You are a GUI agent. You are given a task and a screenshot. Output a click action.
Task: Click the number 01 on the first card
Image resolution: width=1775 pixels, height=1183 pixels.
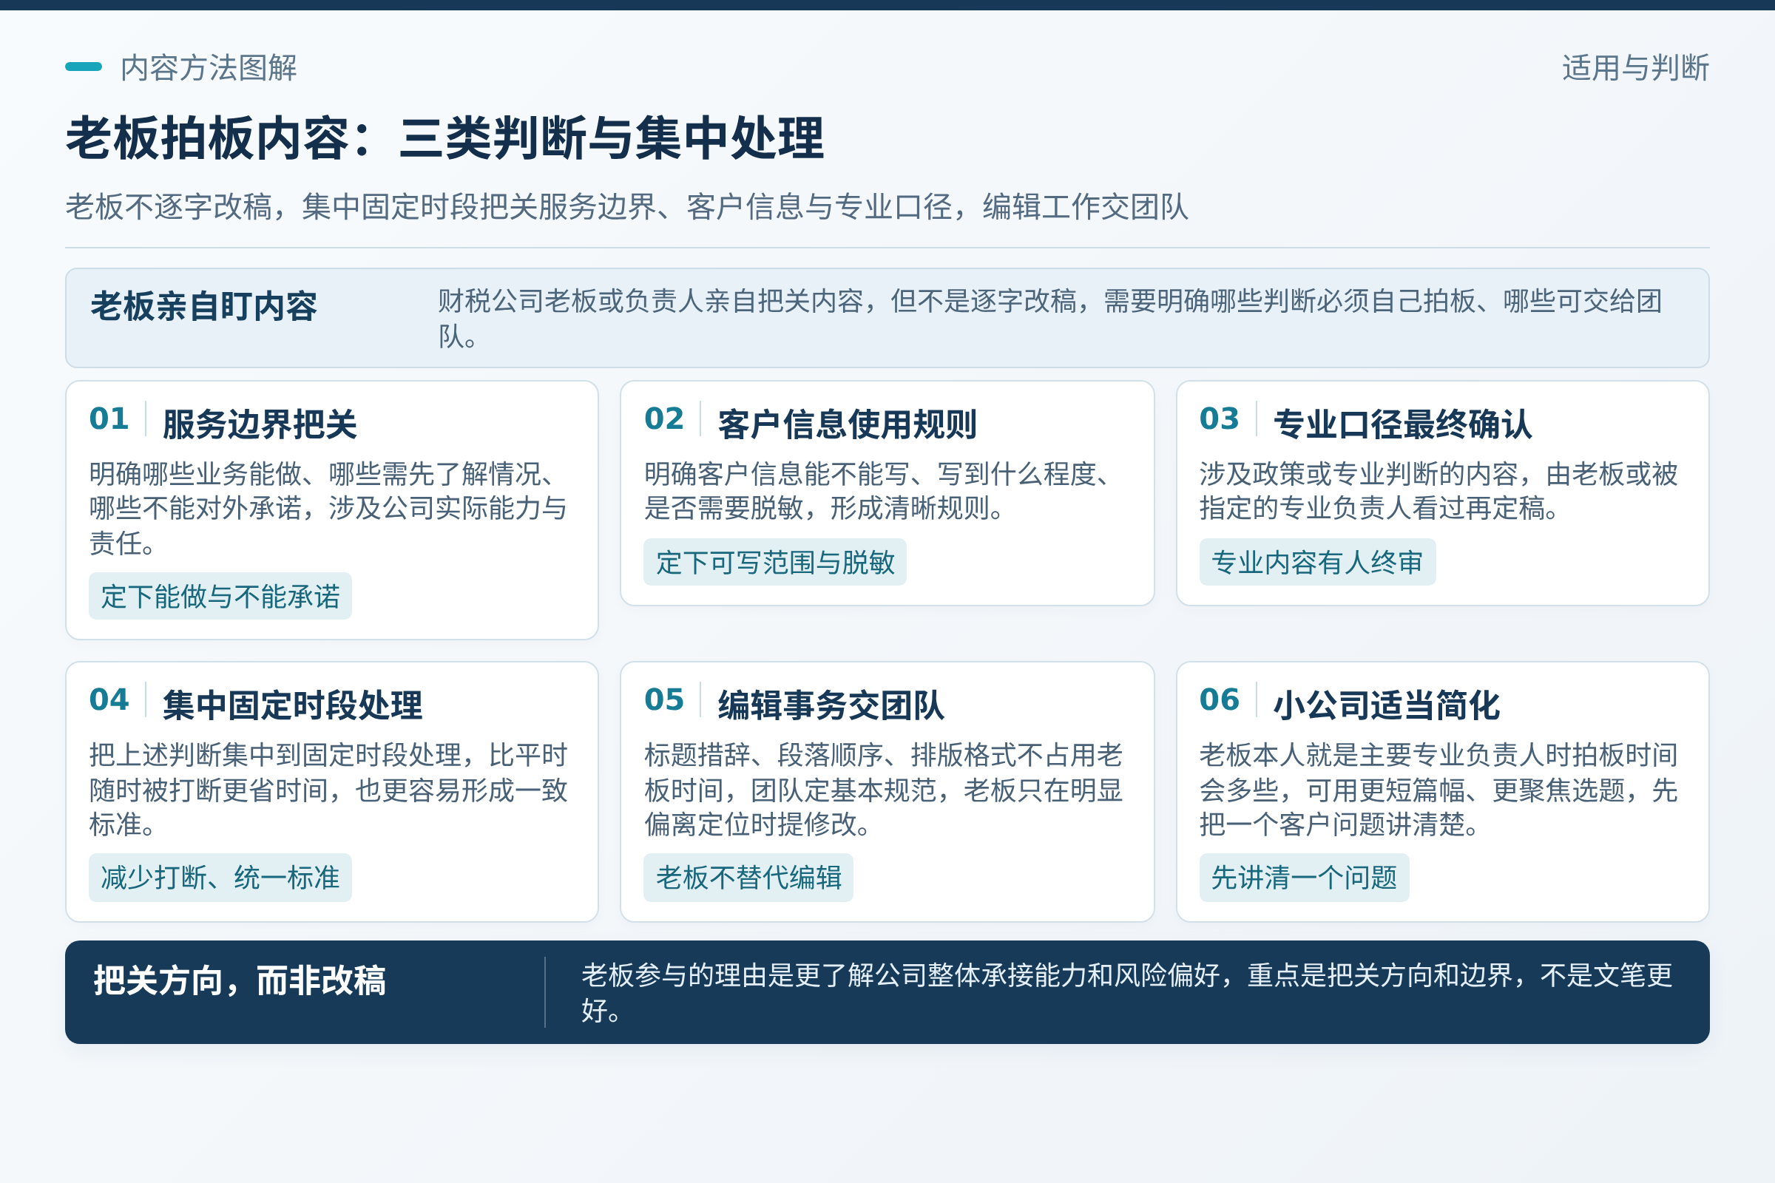[109, 418]
